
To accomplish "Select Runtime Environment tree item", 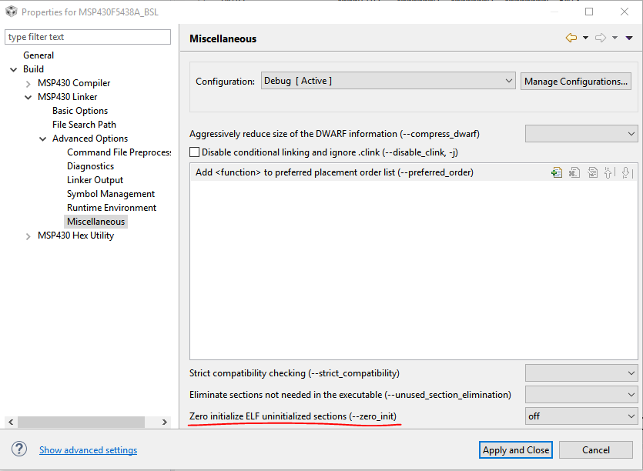I will 112,208.
